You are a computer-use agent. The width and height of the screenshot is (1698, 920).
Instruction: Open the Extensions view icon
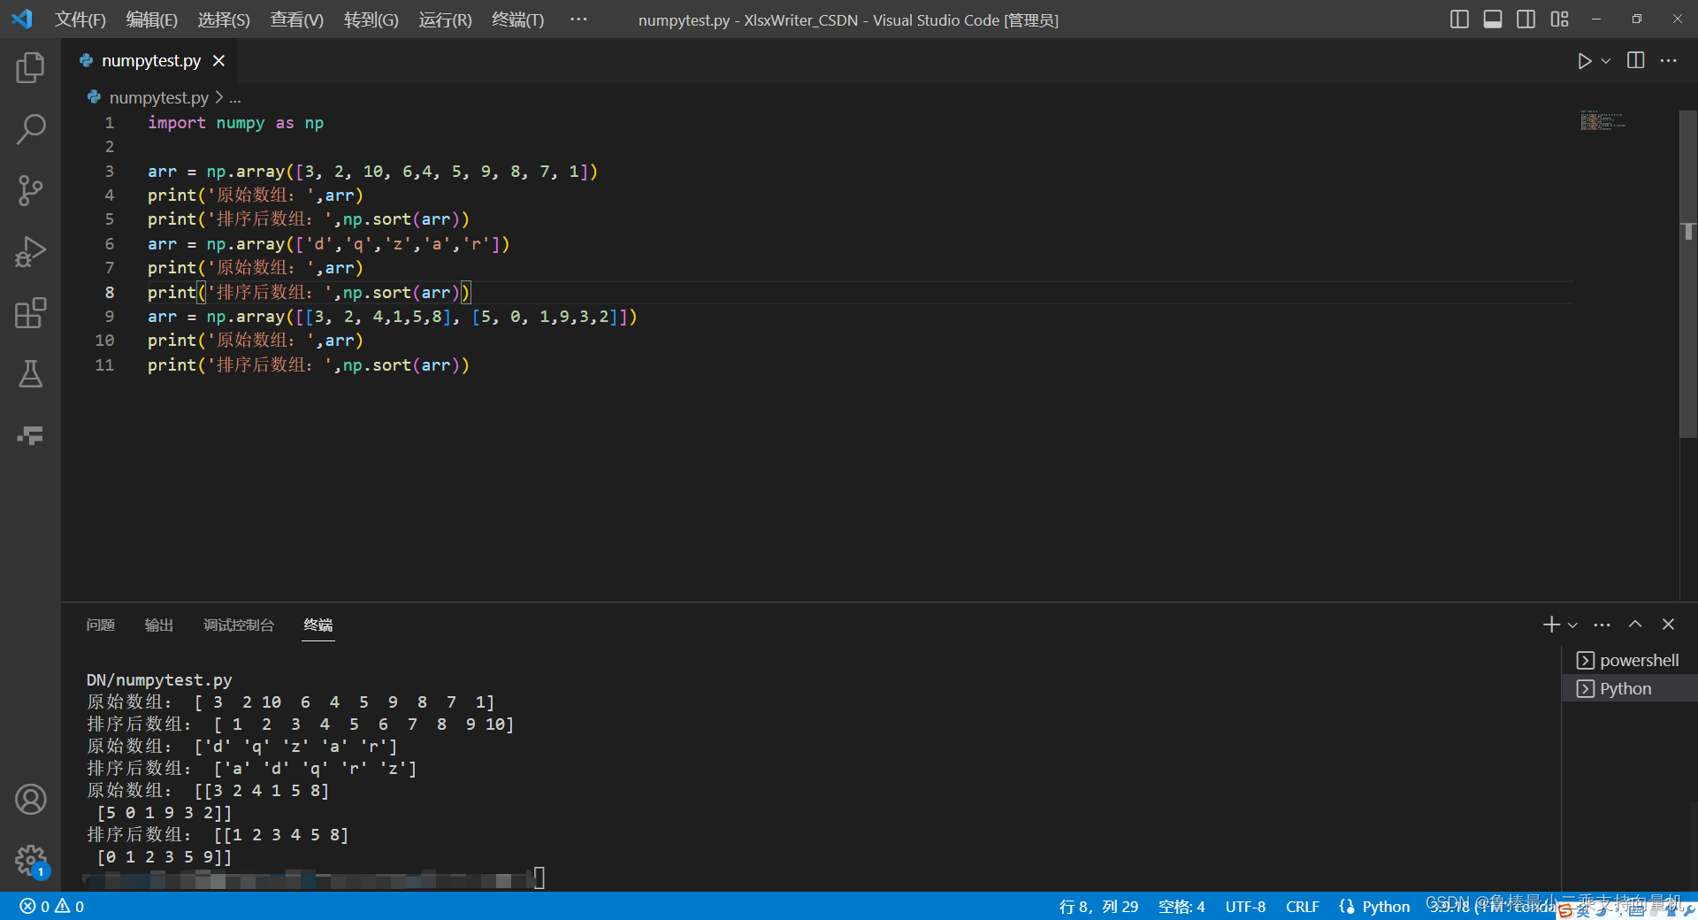point(30,313)
